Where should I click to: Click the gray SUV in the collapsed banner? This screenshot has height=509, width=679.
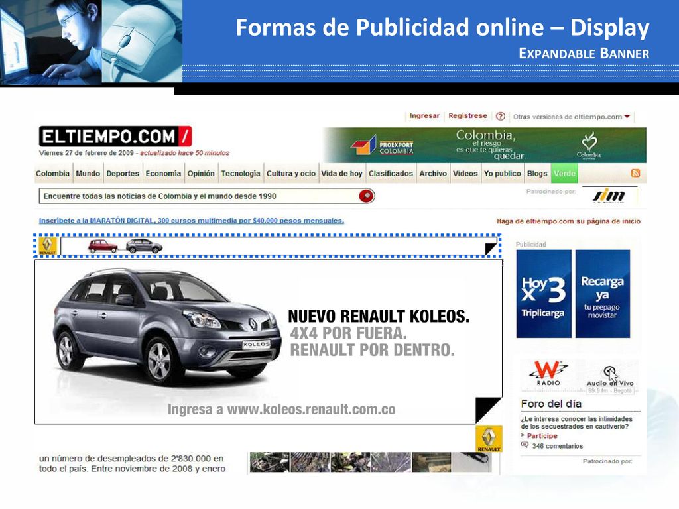pyautogui.click(x=144, y=246)
